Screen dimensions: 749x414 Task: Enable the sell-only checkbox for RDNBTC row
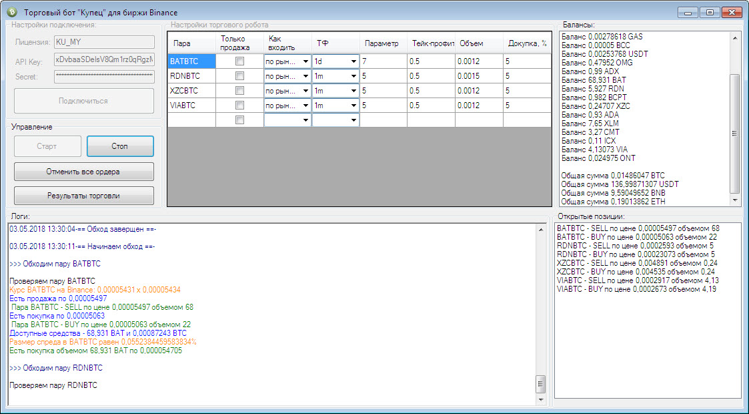click(x=239, y=75)
